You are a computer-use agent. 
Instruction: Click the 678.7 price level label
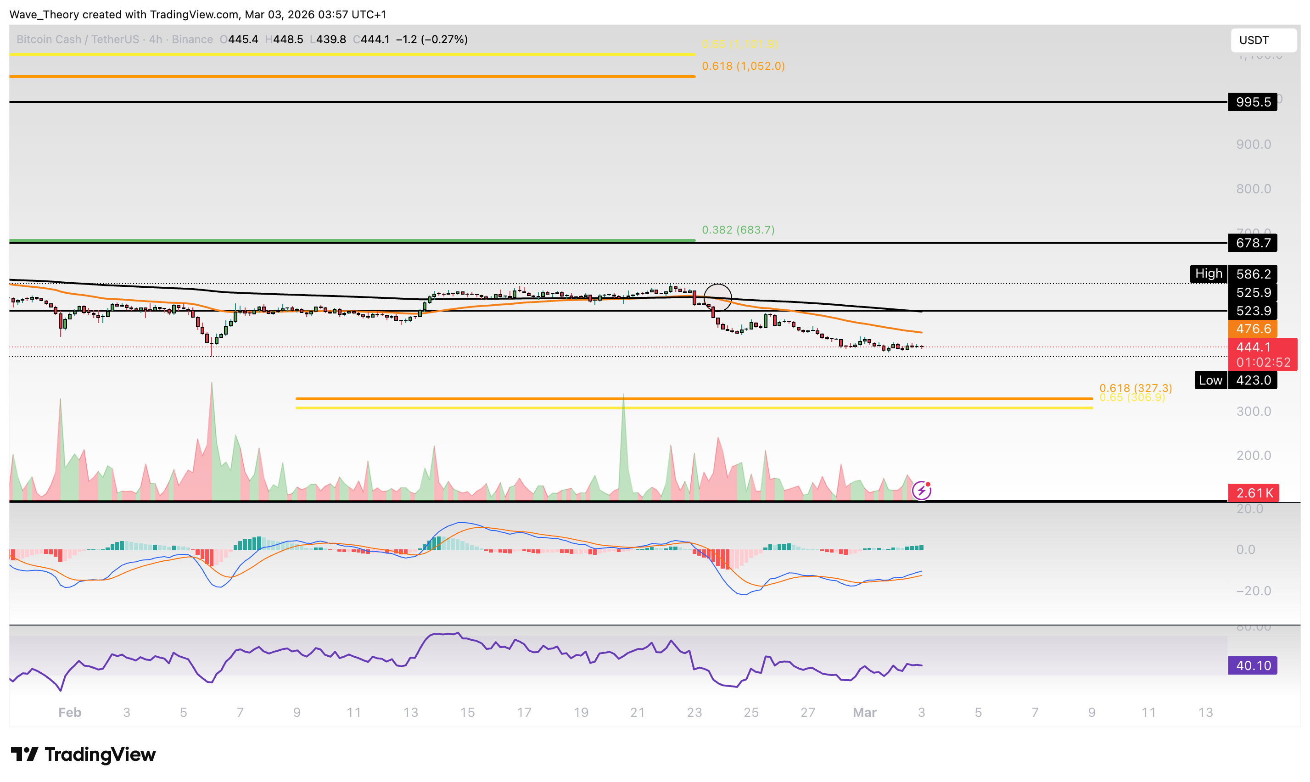click(x=1253, y=243)
